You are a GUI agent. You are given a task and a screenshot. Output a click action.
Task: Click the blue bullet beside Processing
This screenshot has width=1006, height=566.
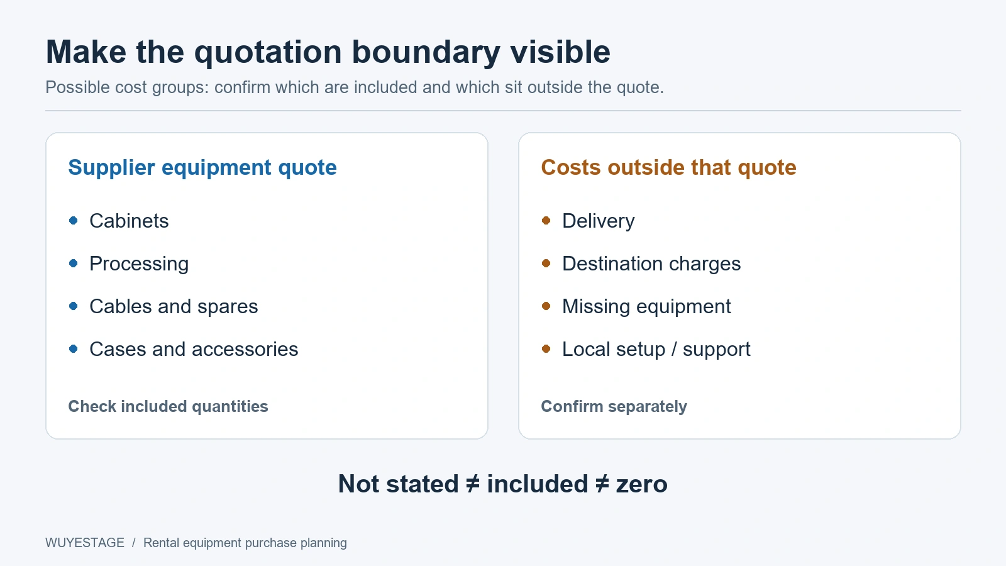click(x=74, y=263)
